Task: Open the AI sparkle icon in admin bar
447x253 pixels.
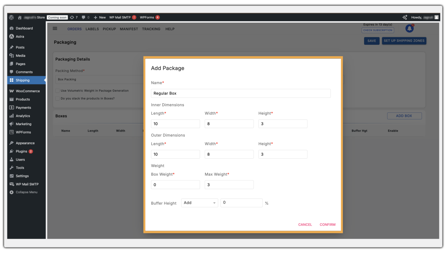Action: [405, 17]
